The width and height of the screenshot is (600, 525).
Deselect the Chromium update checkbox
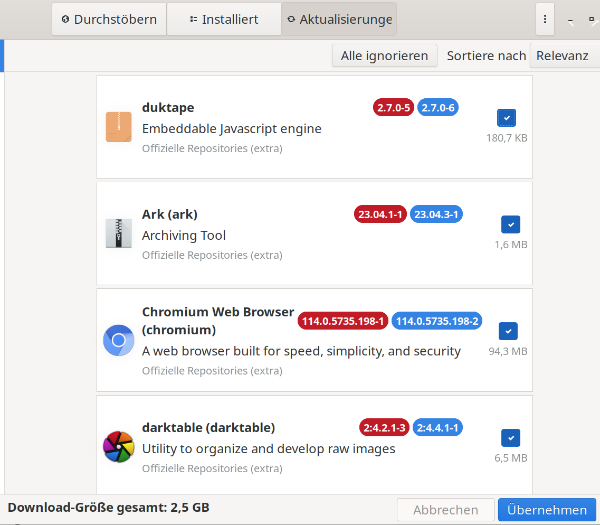click(508, 331)
